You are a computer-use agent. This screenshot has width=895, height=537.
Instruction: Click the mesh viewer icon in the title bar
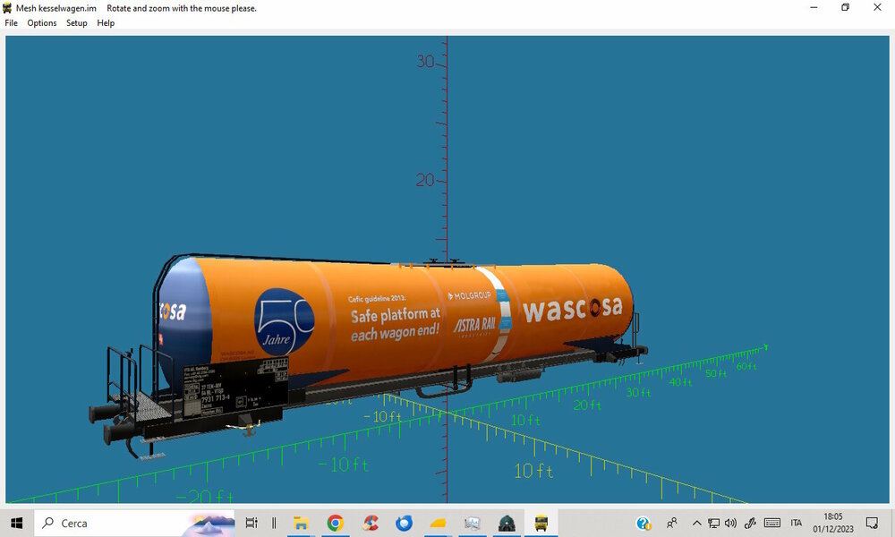[7, 8]
